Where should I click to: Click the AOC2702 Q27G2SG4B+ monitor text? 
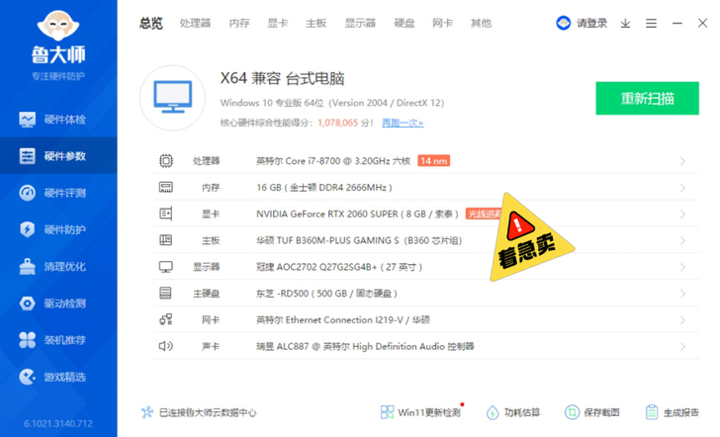pos(339,267)
